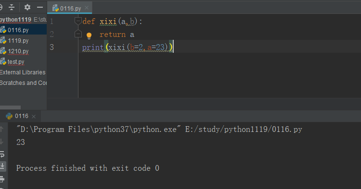Switch to the 0116 run tab
The image size is (361, 189).
pyautogui.click(x=17, y=116)
